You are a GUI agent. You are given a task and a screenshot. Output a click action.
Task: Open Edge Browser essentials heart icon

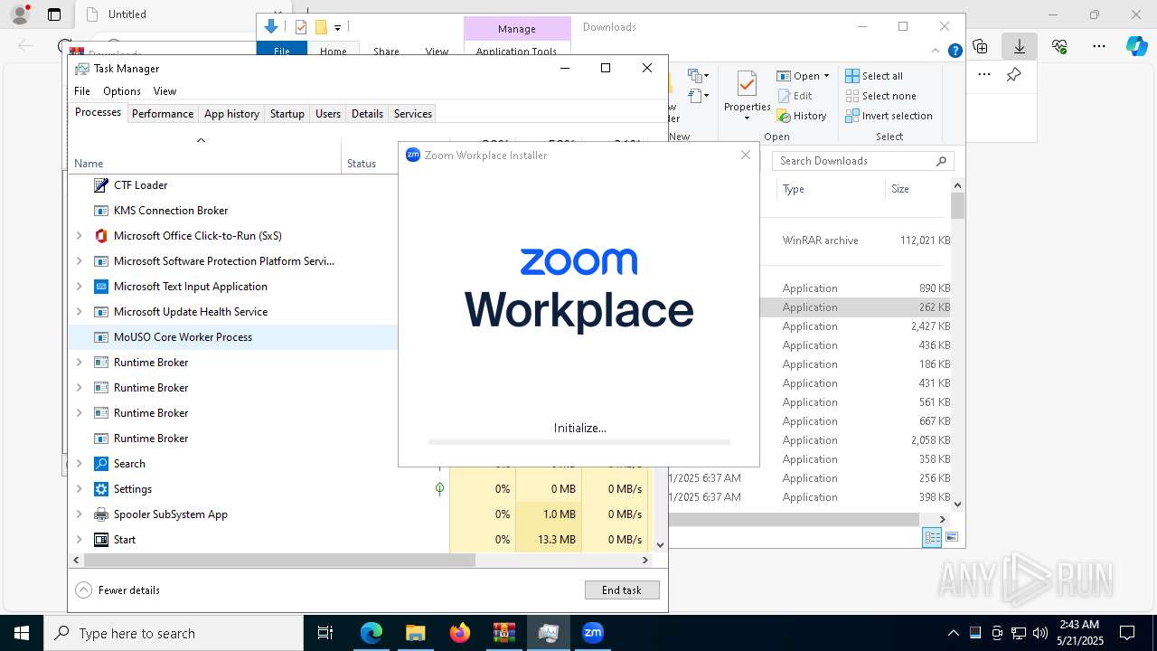click(1059, 46)
